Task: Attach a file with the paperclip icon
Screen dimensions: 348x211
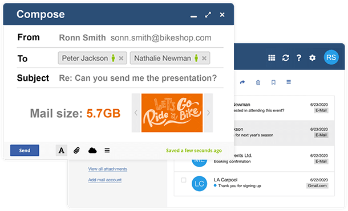Action: [76, 150]
